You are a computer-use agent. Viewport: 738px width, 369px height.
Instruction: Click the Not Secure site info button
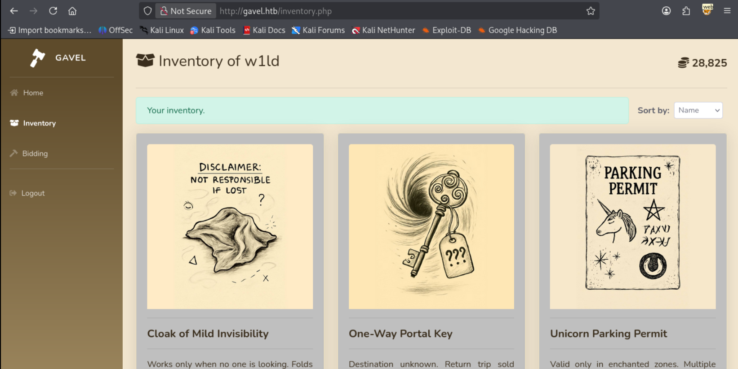[x=186, y=11]
